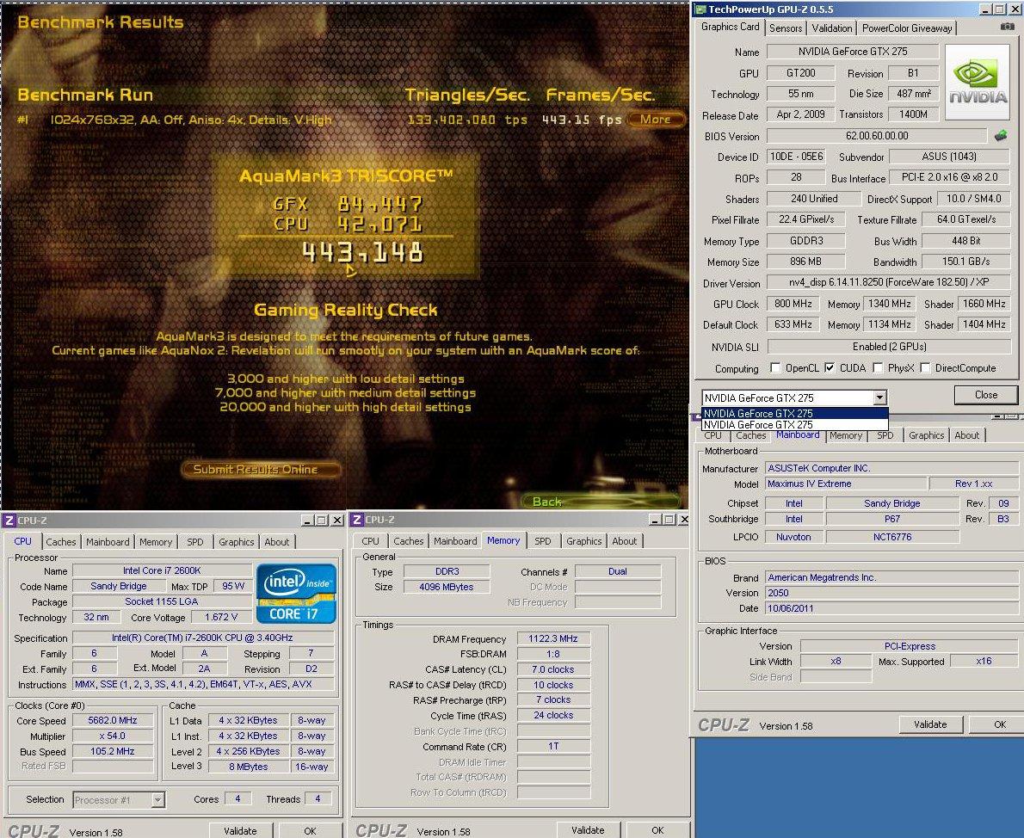Click the Bus Speed value 105.2 MHz

(113, 751)
